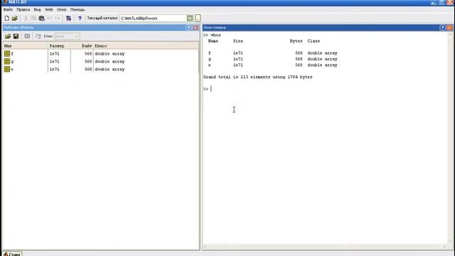The height and width of the screenshot is (256, 455).
Task: Click the whos command in the Command Window
Action: coord(215,35)
